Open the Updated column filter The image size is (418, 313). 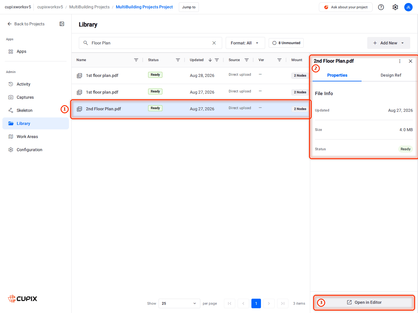click(217, 60)
